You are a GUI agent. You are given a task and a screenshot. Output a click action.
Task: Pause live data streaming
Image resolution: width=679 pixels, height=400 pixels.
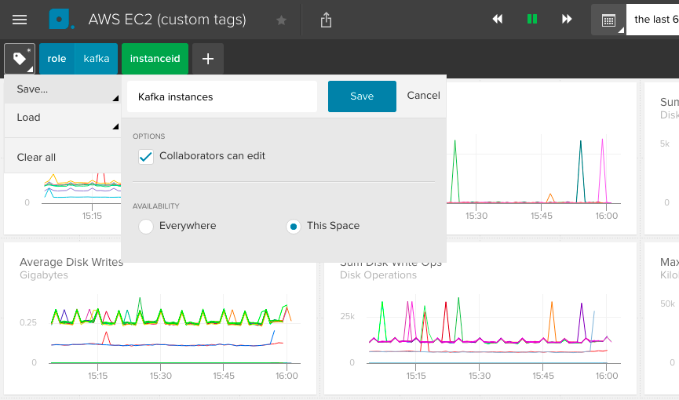coord(532,20)
